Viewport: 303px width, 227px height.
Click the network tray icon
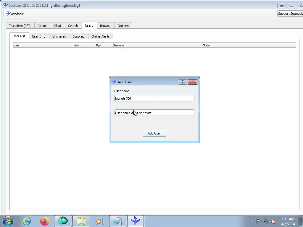click(x=266, y=221)
